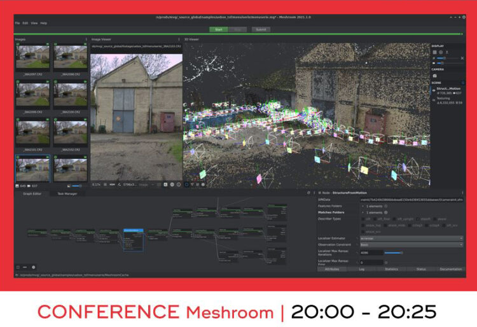Toggle the akaze_ocv describer checkbox

pos(363,232)
